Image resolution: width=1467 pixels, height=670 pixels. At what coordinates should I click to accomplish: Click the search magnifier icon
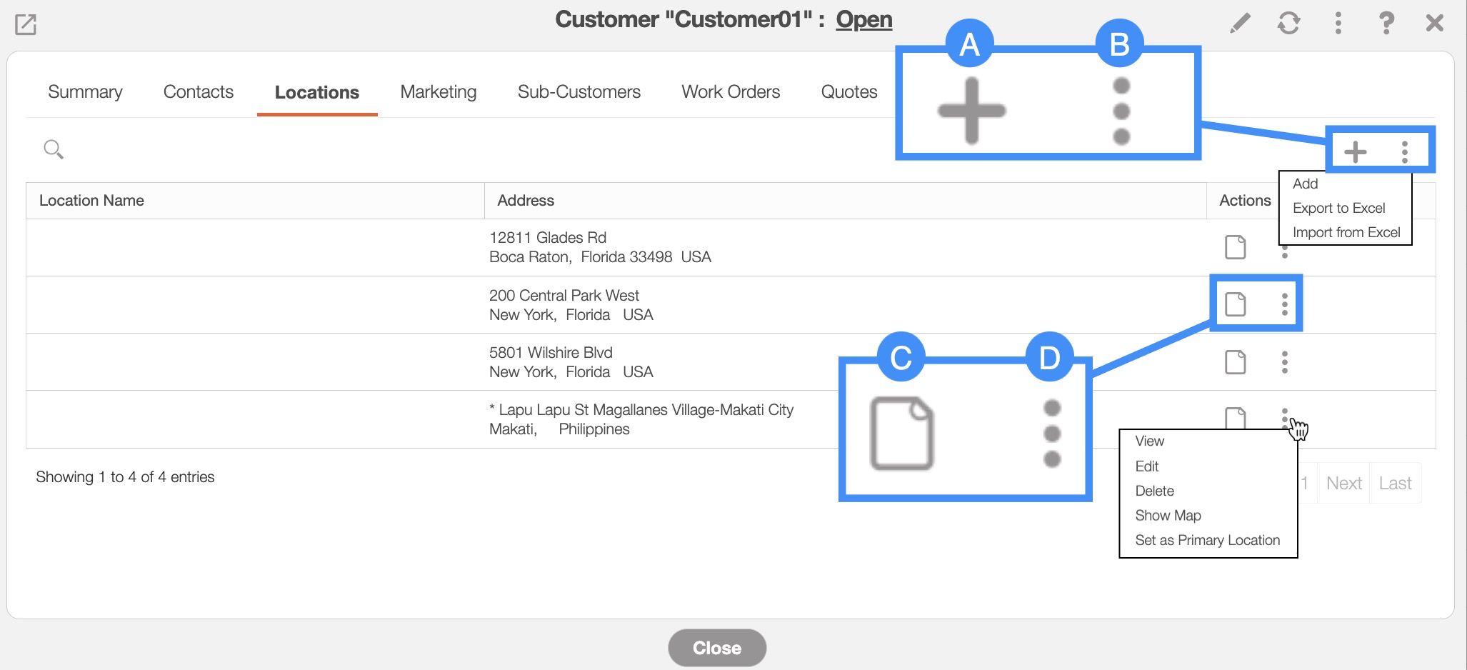coord(54,149)
